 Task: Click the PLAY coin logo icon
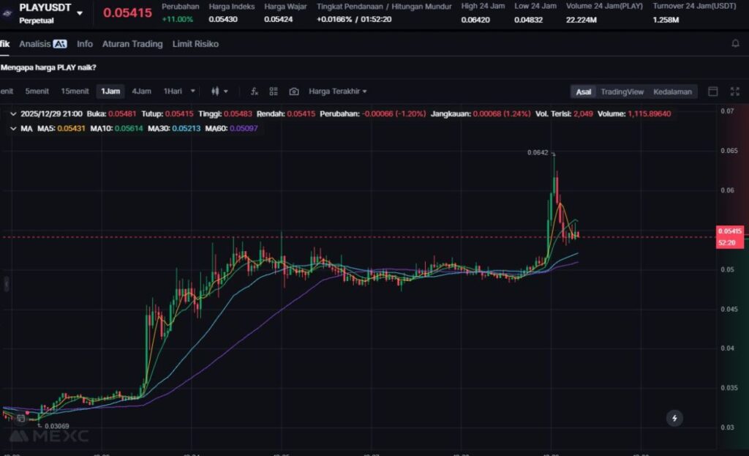point(7,13)
